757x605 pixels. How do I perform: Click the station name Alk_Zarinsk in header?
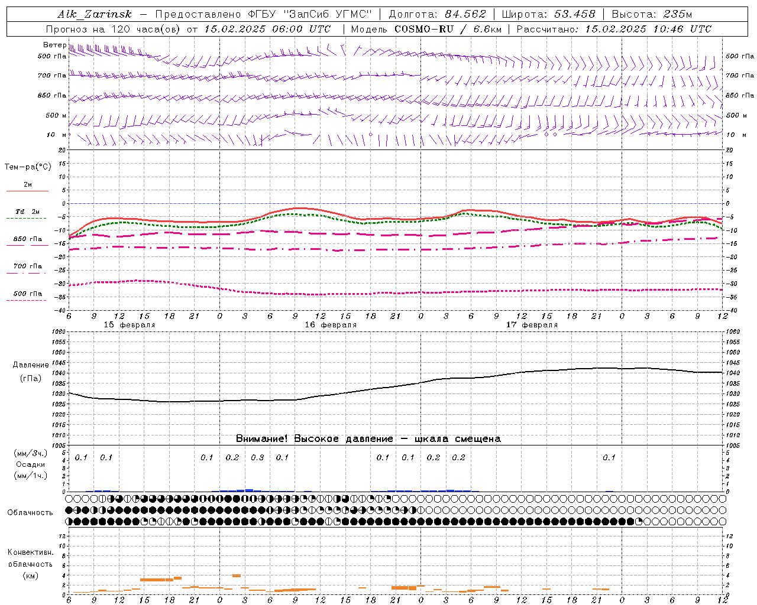point(95,14)
